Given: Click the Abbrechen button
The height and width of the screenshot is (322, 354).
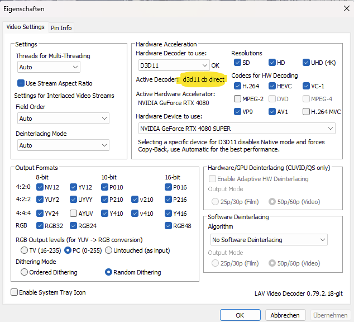Looking at the screenshot, I should point(285,315).
